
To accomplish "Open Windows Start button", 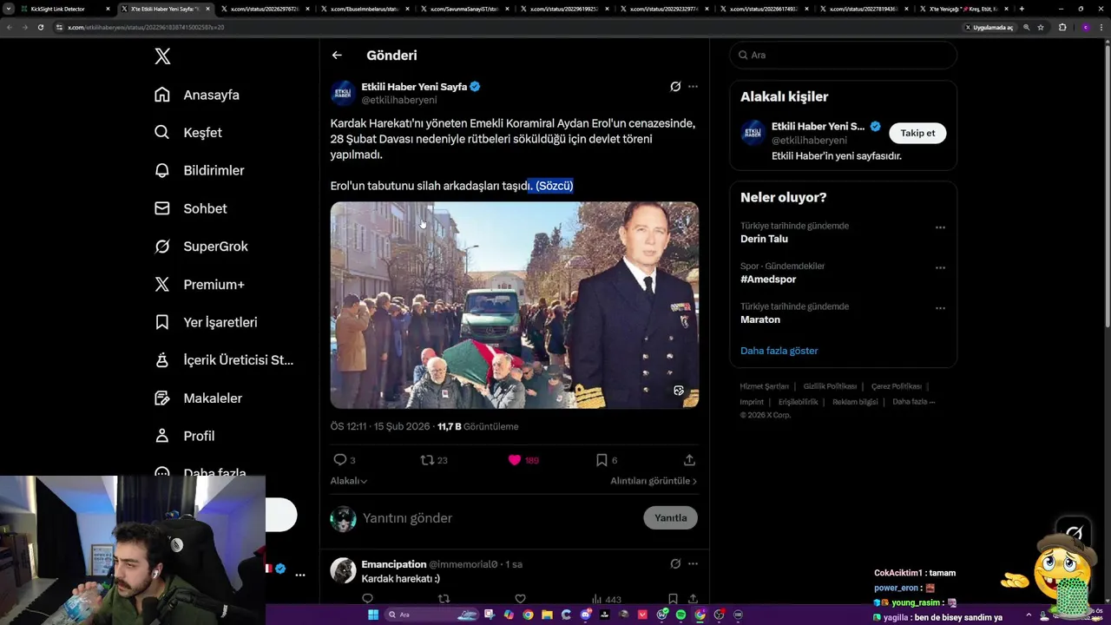I will point(373,615).
